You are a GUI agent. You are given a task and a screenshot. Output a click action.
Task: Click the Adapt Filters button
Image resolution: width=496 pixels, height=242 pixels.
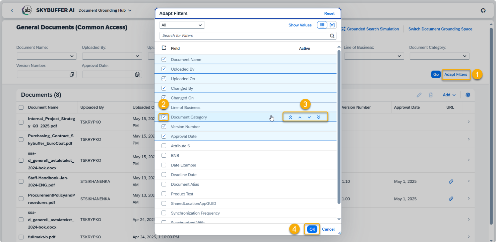456,74
